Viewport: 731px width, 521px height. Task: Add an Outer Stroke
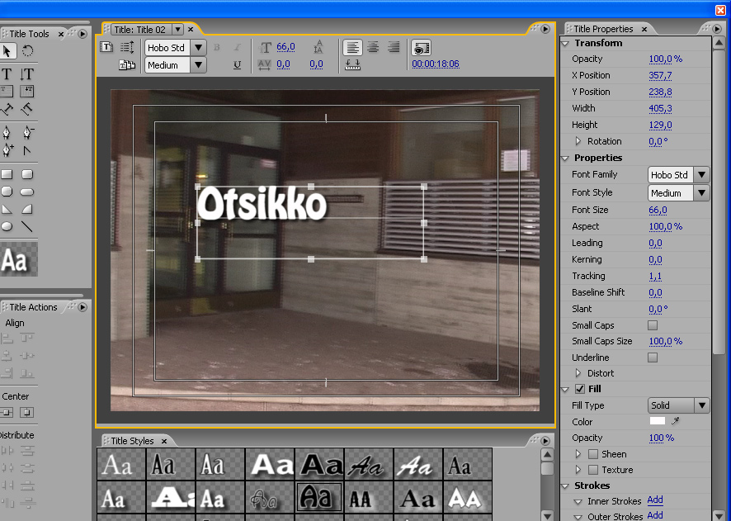coord(655,515)
